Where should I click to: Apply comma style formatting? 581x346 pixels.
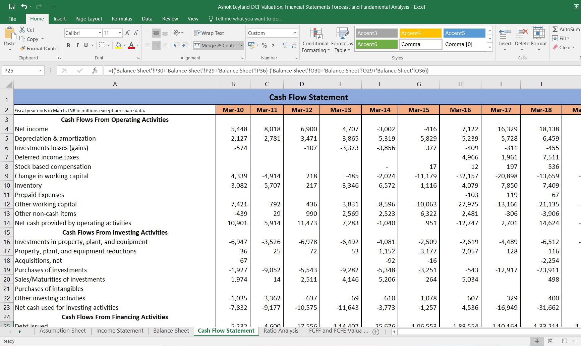tap(273, 45)
